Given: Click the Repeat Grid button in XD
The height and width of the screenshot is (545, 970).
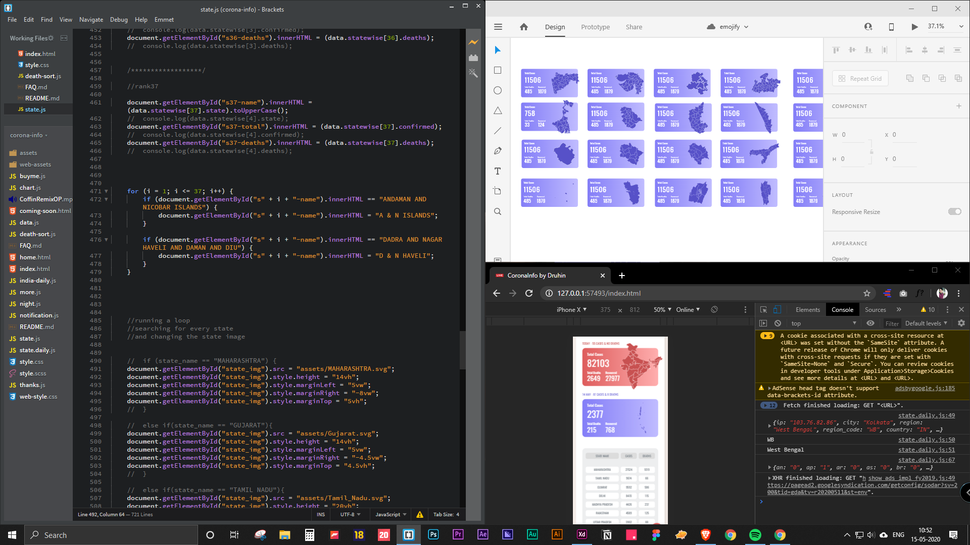Looking at the screenshot, I should (860, 78).
